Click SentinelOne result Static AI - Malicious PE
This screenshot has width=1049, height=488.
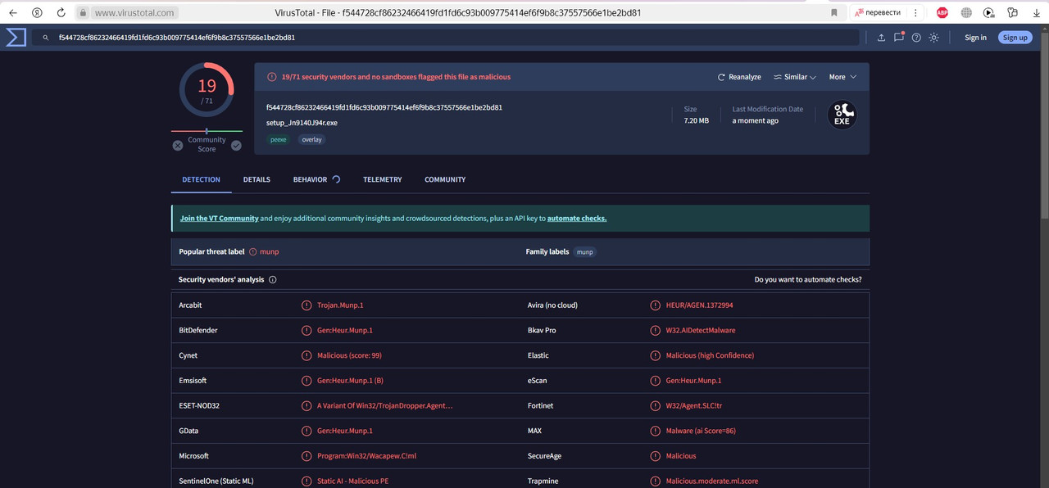[x=352, y=481]
